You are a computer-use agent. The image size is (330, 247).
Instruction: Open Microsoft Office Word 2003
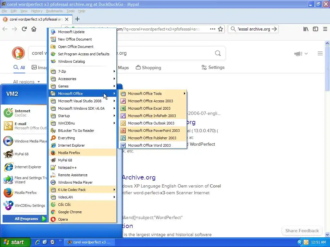[x=152, y=145]
